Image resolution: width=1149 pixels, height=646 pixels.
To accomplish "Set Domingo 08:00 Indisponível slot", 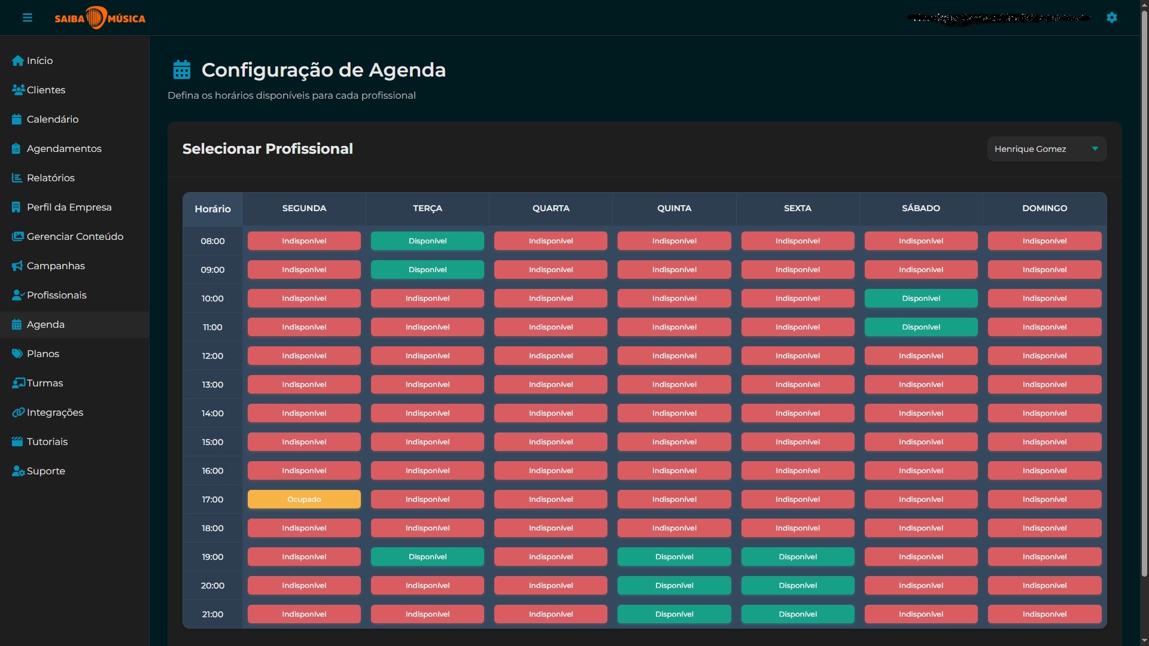I will [x=1044, y=241].
